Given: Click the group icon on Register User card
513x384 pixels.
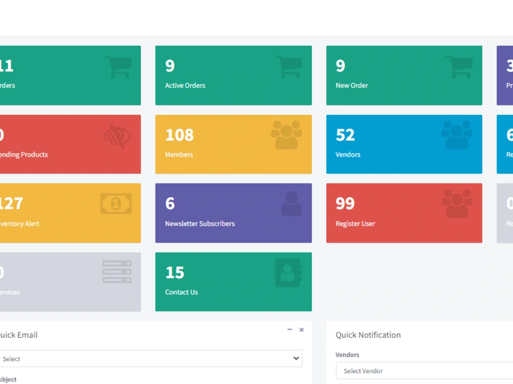Looking at the screenshot, I should coord(457,204).
